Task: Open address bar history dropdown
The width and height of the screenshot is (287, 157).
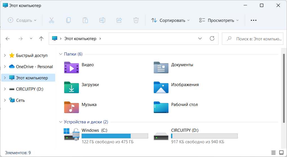Action: point(200,38)
